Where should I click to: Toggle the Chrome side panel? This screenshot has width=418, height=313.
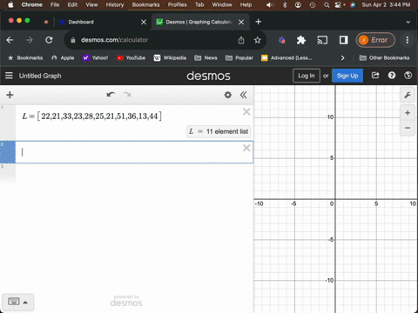point(343,40)
